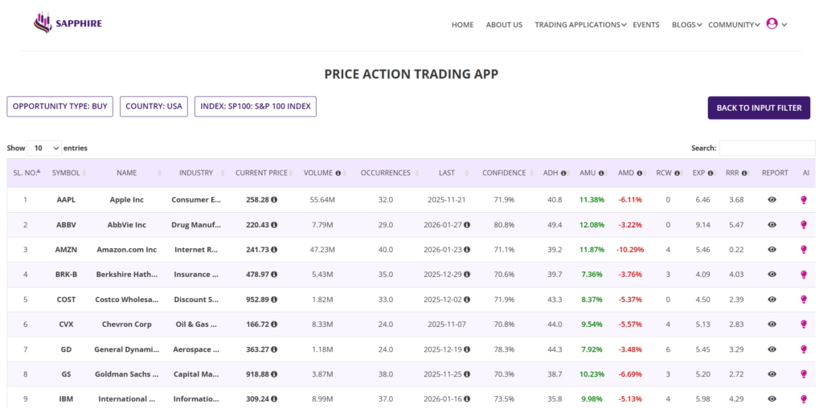
Task: Click info icon in VOLUME column header
Action: point(338,173)
